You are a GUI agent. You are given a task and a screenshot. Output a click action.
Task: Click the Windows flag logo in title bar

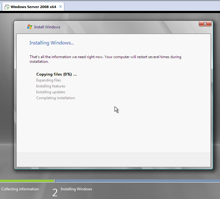coord(30,27)
